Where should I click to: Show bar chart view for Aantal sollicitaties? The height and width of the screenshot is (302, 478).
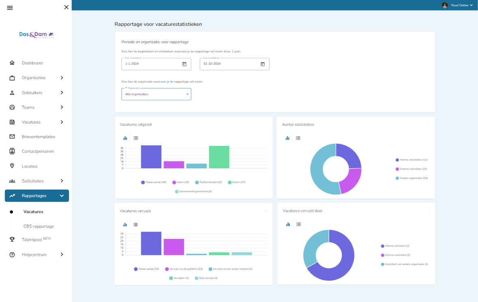coord(288,138)
